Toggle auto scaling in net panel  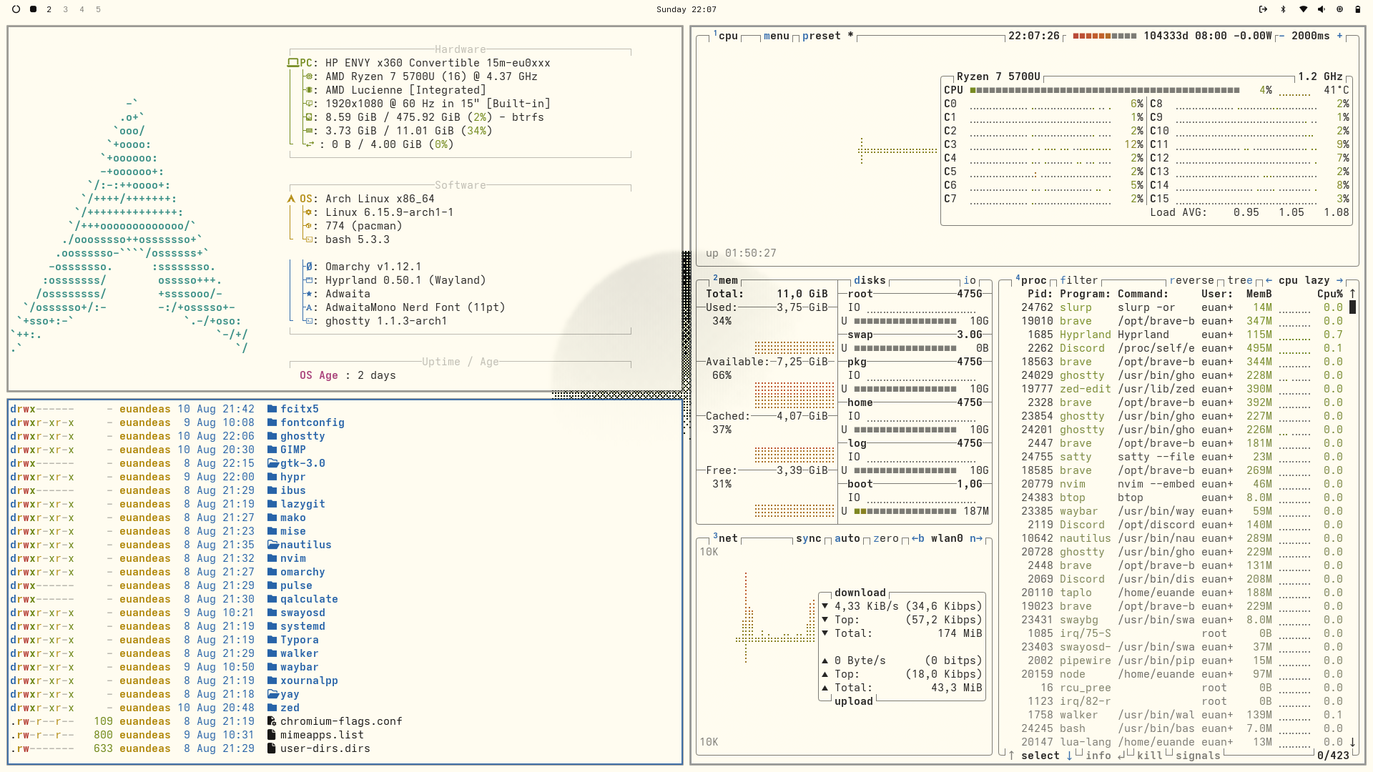(847, 538)
